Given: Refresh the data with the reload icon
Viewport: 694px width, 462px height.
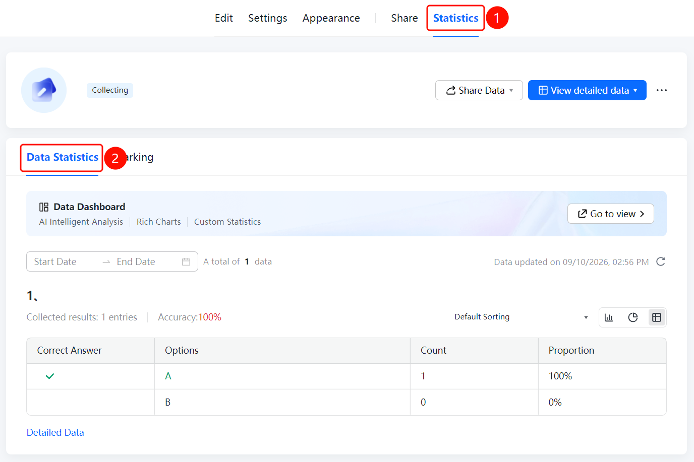Looking at the screenshot, I should point(661,261).
